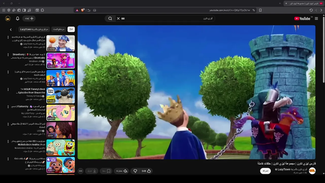The width and height of the screenshot is (325, 183).
Task: Open Strawberry Shortcake video thumbnail
Action: coord(61,60)
